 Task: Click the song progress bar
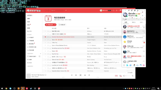80,77
